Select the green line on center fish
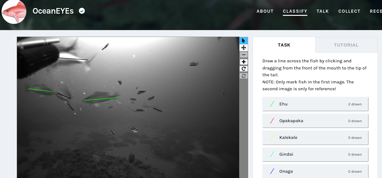This screenshot has height=178, width=382. coord(101,99)
